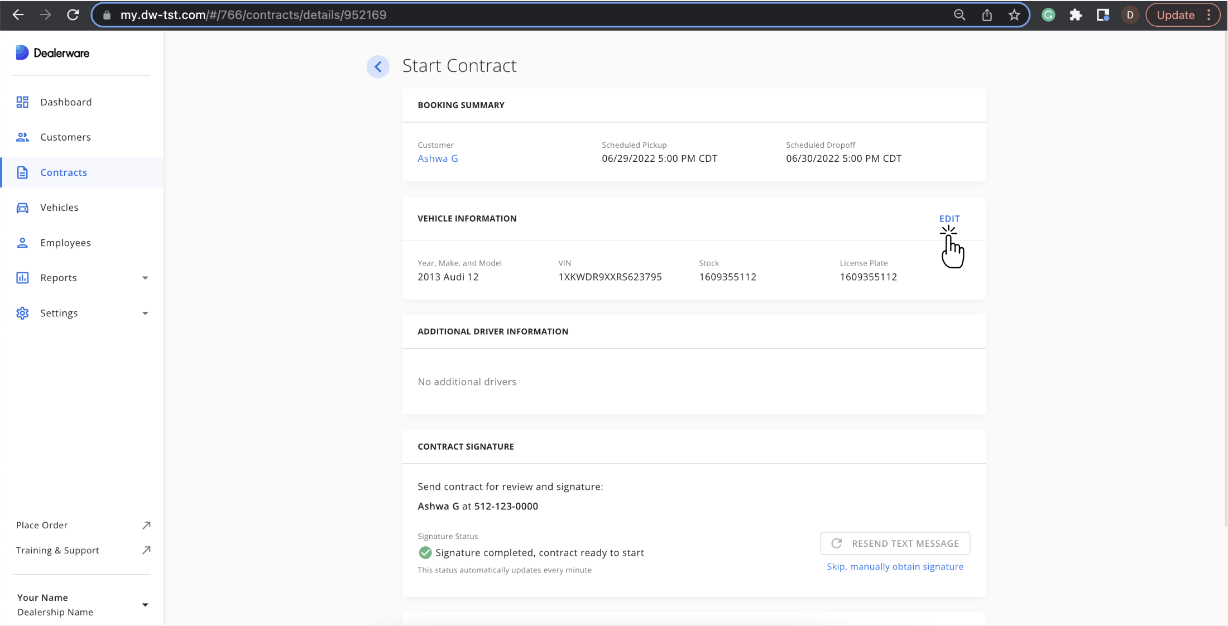Click Skip, manually obtain signature link
1228x626 pixels.
895,566
